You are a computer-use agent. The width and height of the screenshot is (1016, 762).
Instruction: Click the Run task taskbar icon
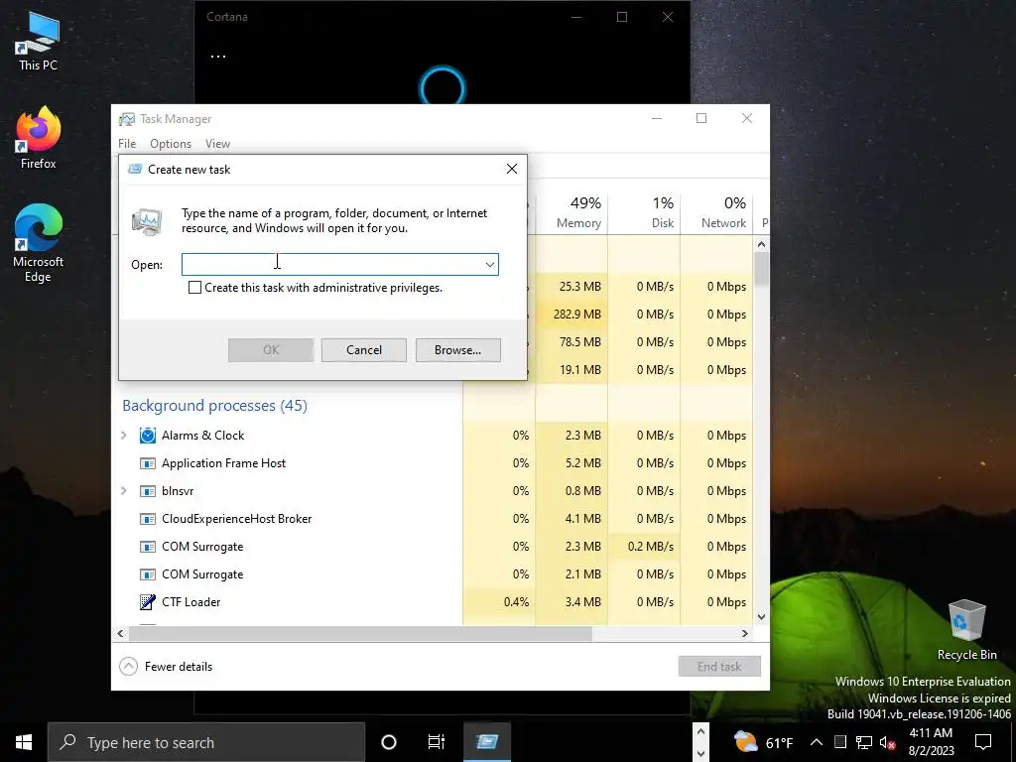point(487,742)
